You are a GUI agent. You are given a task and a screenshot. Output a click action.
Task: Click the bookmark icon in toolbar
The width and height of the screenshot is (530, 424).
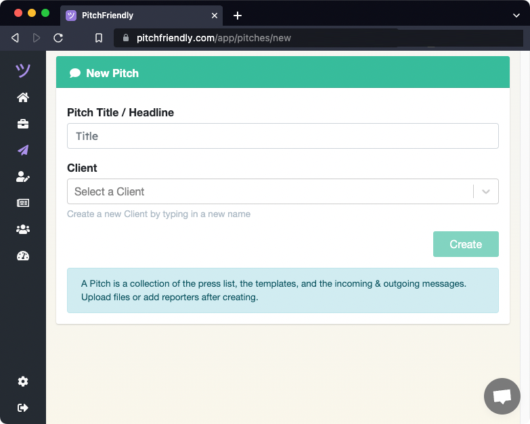coord(99,38)
